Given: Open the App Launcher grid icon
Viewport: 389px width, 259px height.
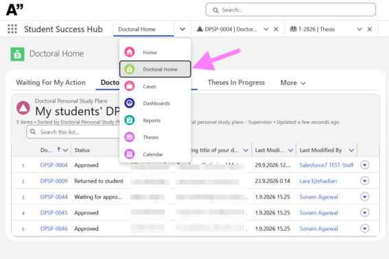Looking at the screenshot, I should 12,29.
